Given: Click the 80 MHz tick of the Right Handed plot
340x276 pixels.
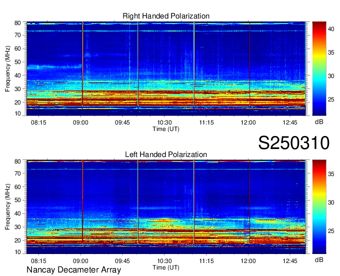Looking at the screenshot, I should [17, 23].
